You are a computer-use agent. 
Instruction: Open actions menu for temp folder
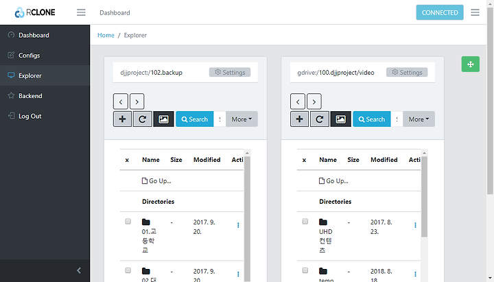click(x=415, y=274)
